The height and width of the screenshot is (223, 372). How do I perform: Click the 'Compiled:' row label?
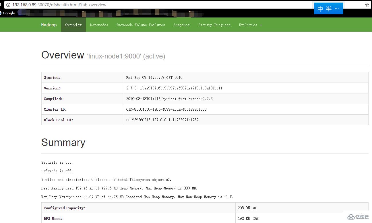[x=53, y=99]
